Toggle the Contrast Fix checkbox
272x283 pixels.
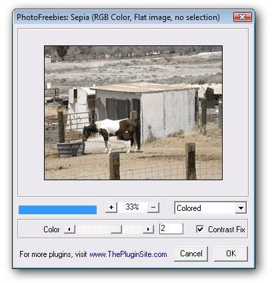pyautogui.click(x=200, y=229)
